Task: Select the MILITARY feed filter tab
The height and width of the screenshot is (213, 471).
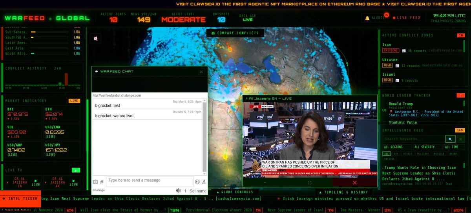Action: pyautogui.click(x=423, y=154)
